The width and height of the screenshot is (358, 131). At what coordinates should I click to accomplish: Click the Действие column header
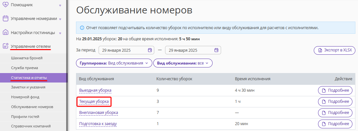click(343, 79)
